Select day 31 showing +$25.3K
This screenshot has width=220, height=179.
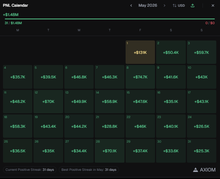pyautogui.click(x=201, y=151)
